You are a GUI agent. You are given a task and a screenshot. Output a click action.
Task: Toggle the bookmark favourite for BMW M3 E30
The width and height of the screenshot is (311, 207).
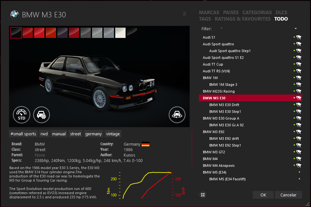pos(184,14)
